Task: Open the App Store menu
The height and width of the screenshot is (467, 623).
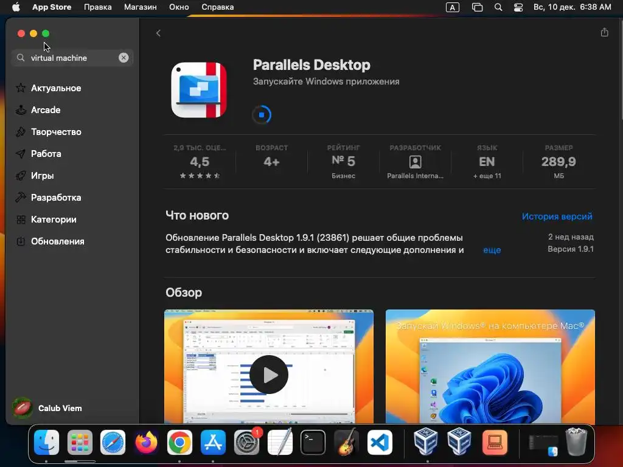Action: (52, 7)
